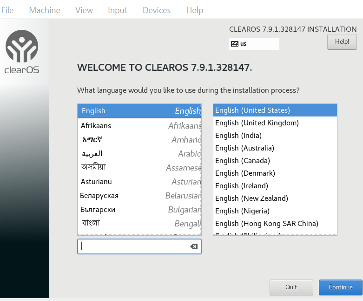Click the ClearOS logo in the sidebar
Viewport: 363px width, 301px height.
tap(22, 52)
